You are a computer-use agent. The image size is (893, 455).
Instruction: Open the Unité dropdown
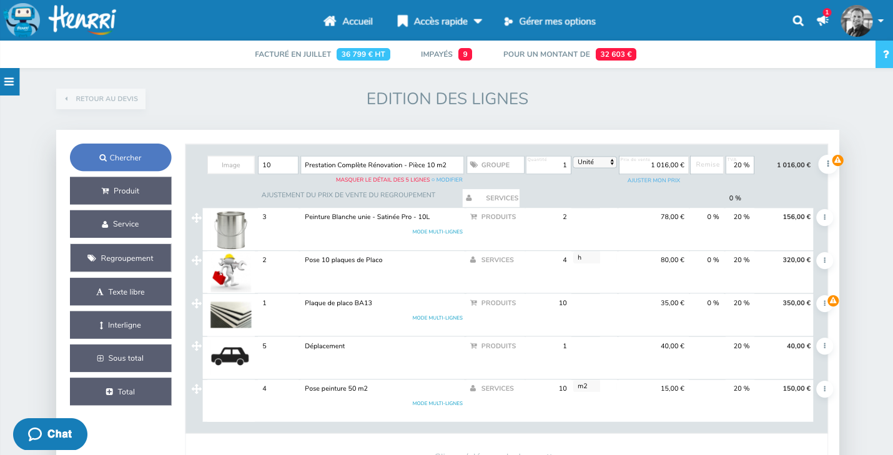[595, 162]
